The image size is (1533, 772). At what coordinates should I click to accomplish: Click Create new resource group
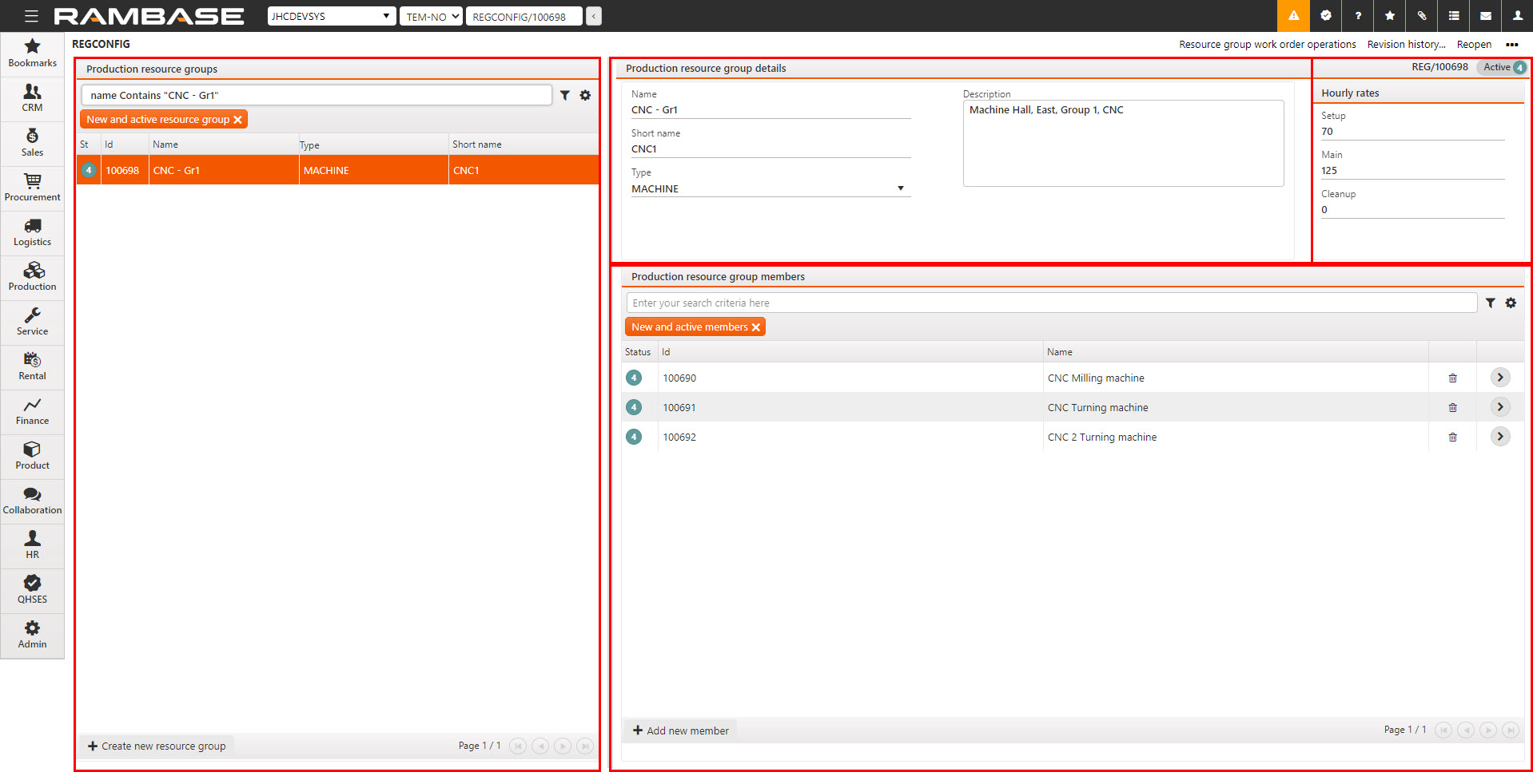157,746
